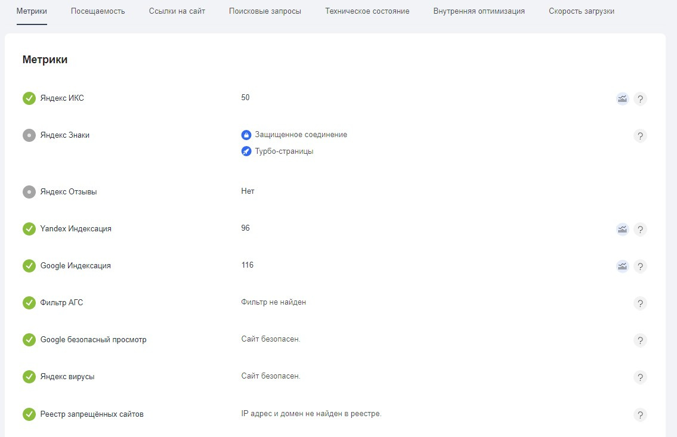Click the Защищенное соединение text
Image resolution: width=677 pixels, height=437 pixels.
301,135
